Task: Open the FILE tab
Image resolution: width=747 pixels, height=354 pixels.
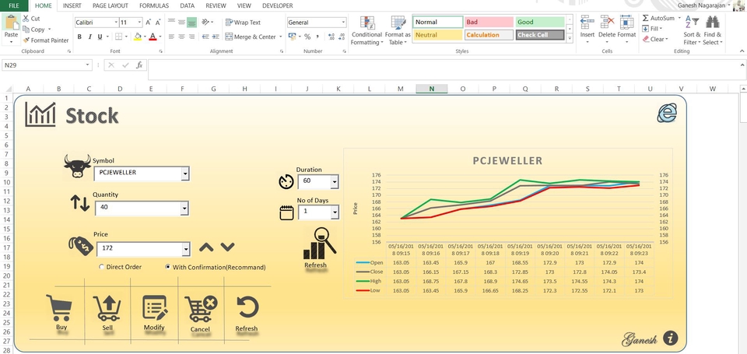Action: tap(14, 5)
